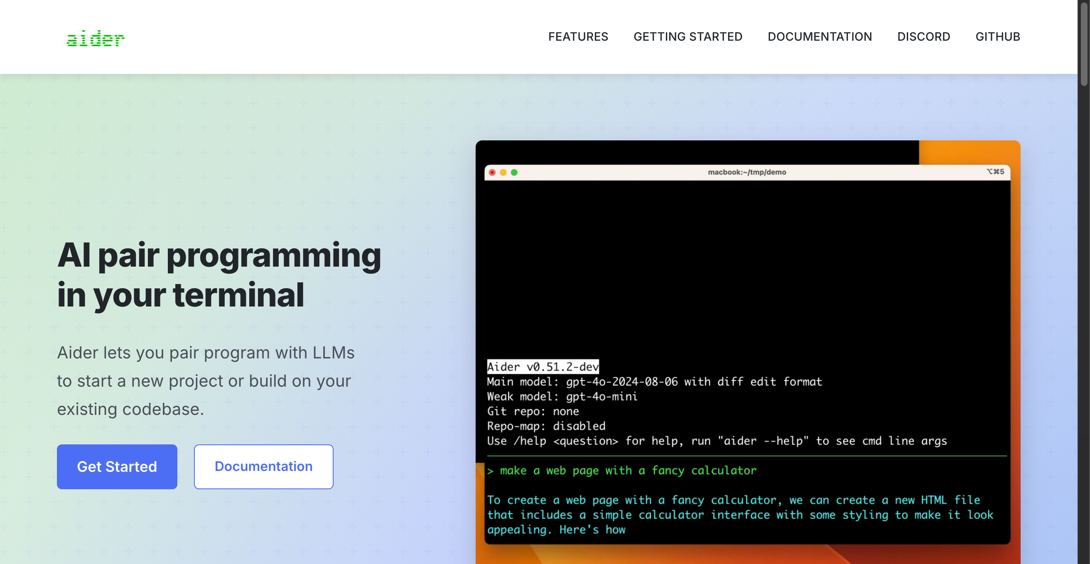Image resolution: width=1090 pixels, height=564 pixels.
Task: Open the DISCORD nav link
Action: [x=923, y=37]
